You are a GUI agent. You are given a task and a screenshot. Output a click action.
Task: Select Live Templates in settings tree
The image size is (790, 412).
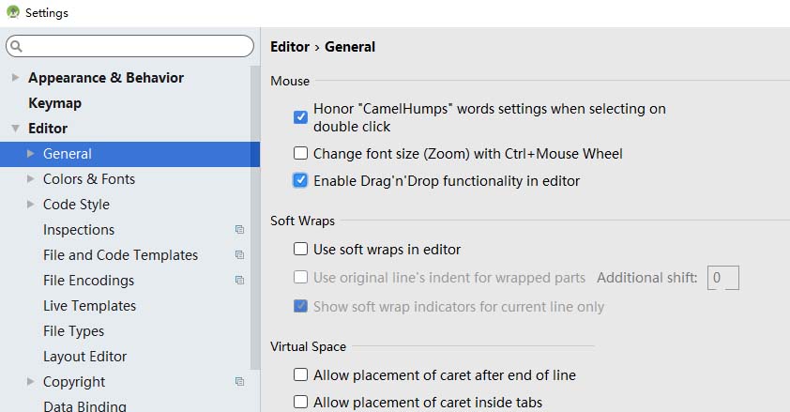89,306
